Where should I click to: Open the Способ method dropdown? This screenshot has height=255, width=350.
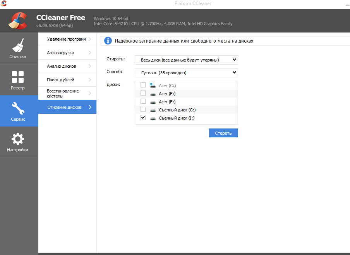point(186,73)
